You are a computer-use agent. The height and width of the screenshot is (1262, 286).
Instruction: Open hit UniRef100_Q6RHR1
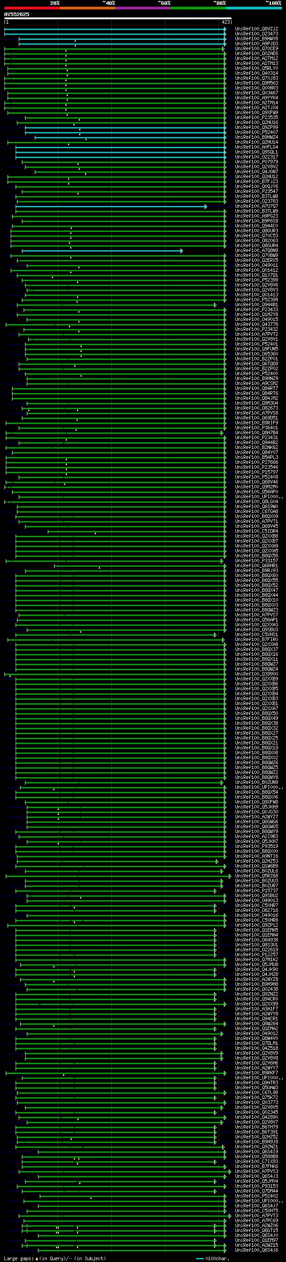(x=256, y=565)
